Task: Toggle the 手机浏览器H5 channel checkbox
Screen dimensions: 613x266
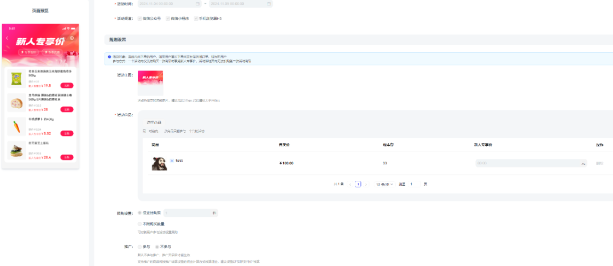Action: click(196, 19)
